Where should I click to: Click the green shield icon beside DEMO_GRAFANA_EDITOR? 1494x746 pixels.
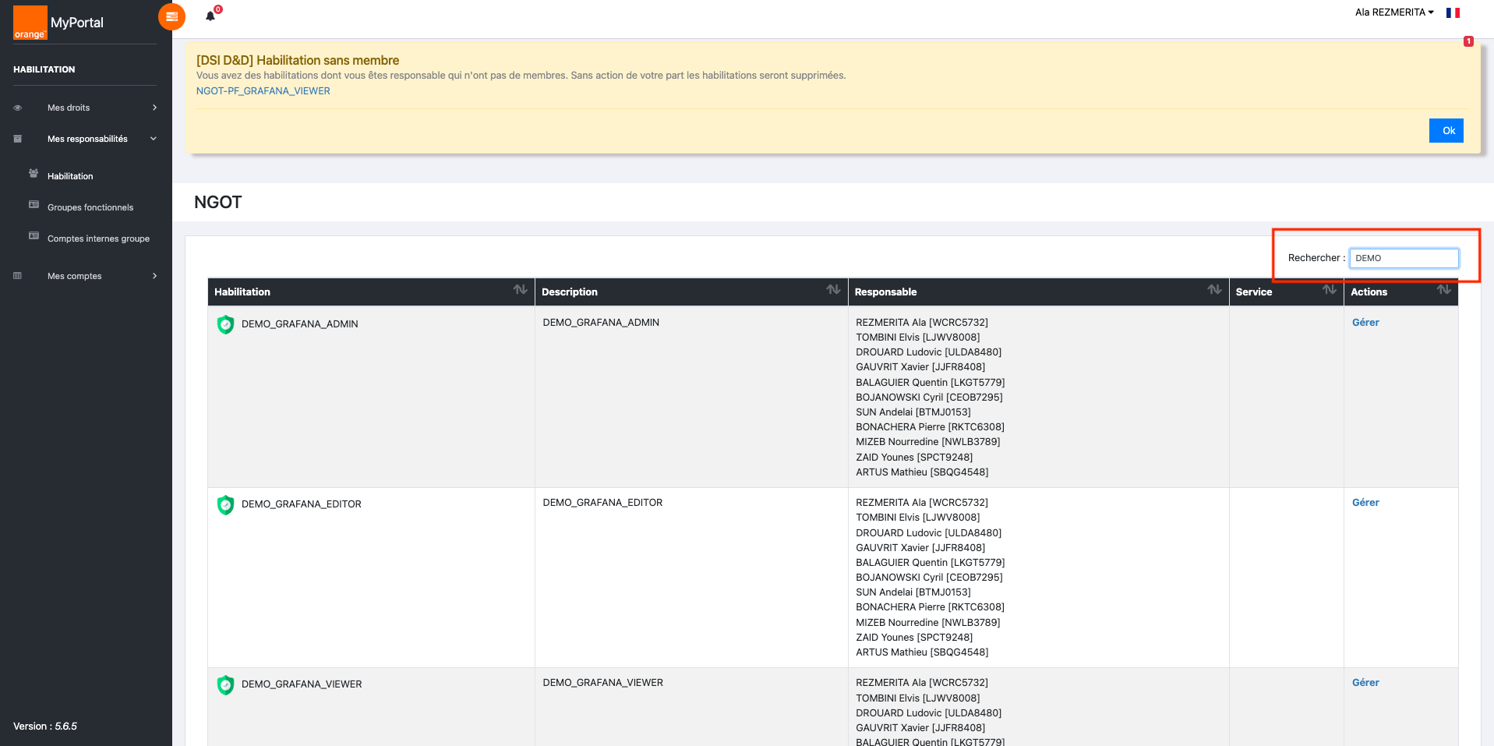tap(225, 504)
